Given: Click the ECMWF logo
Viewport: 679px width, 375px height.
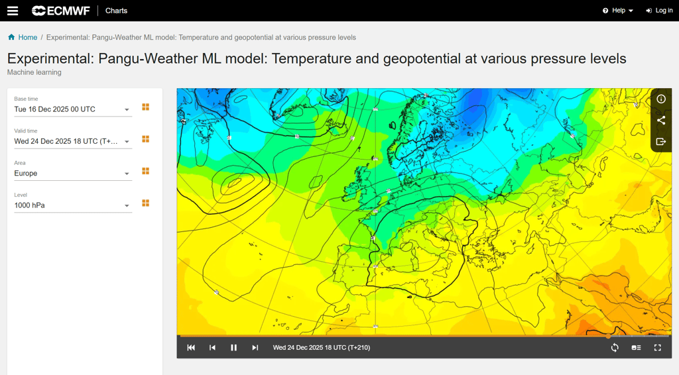Looking at the screenshot, I should click(x=60, y=11).
